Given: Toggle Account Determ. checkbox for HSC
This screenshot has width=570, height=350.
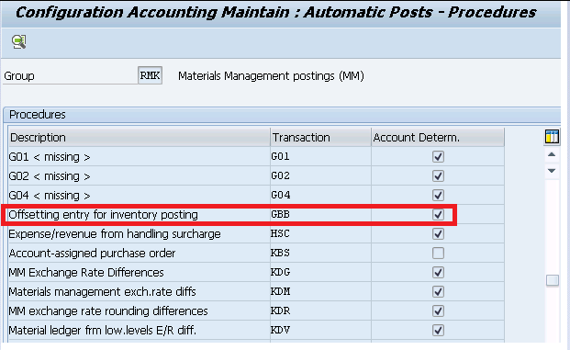Looking at the screenshot, I should tap(438, 233).
